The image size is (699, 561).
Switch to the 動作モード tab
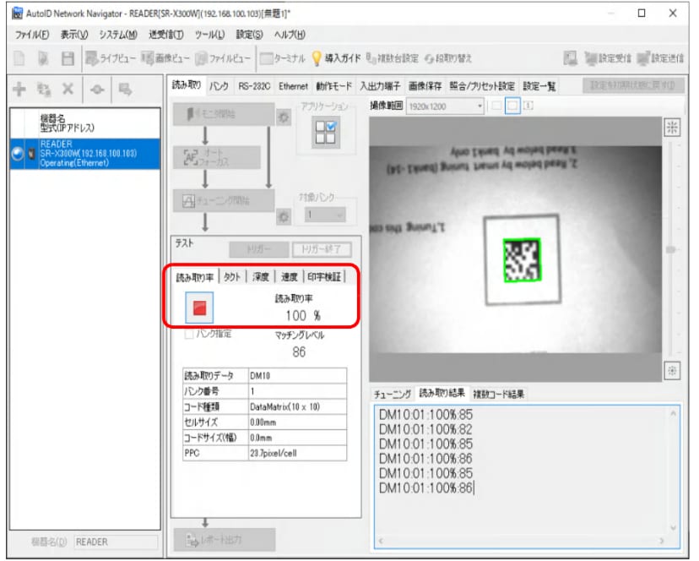(334, 86)
